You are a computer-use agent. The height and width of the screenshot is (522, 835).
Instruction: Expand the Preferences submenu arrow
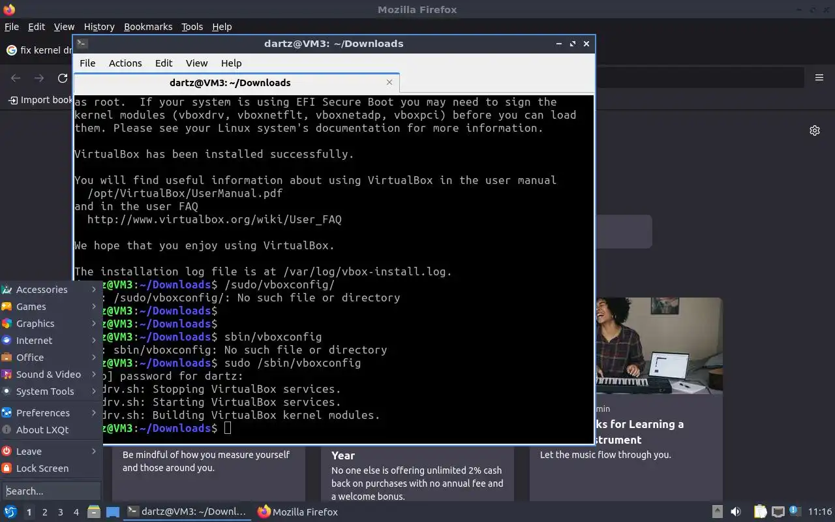94,413
